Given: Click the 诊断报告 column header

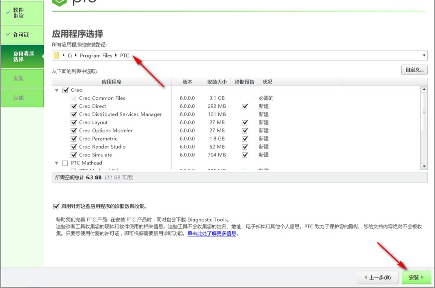Looking at the screenshot, I should click(x=245, y=82).
